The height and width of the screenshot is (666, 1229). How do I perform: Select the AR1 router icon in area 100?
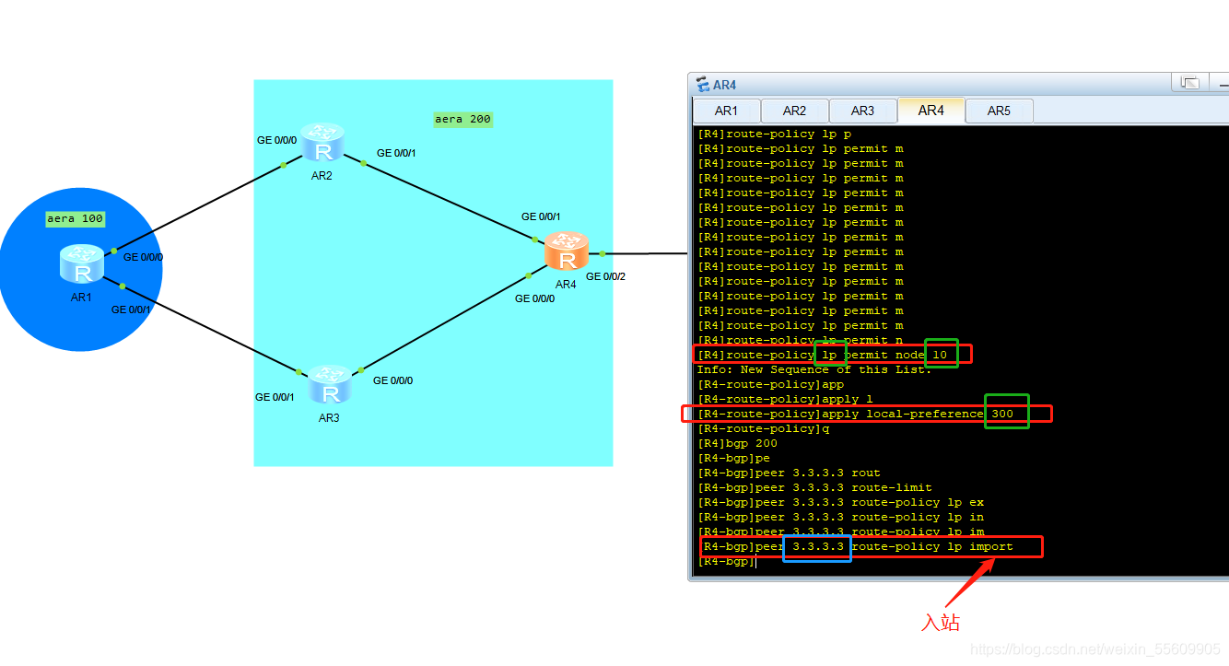point(82,264)
